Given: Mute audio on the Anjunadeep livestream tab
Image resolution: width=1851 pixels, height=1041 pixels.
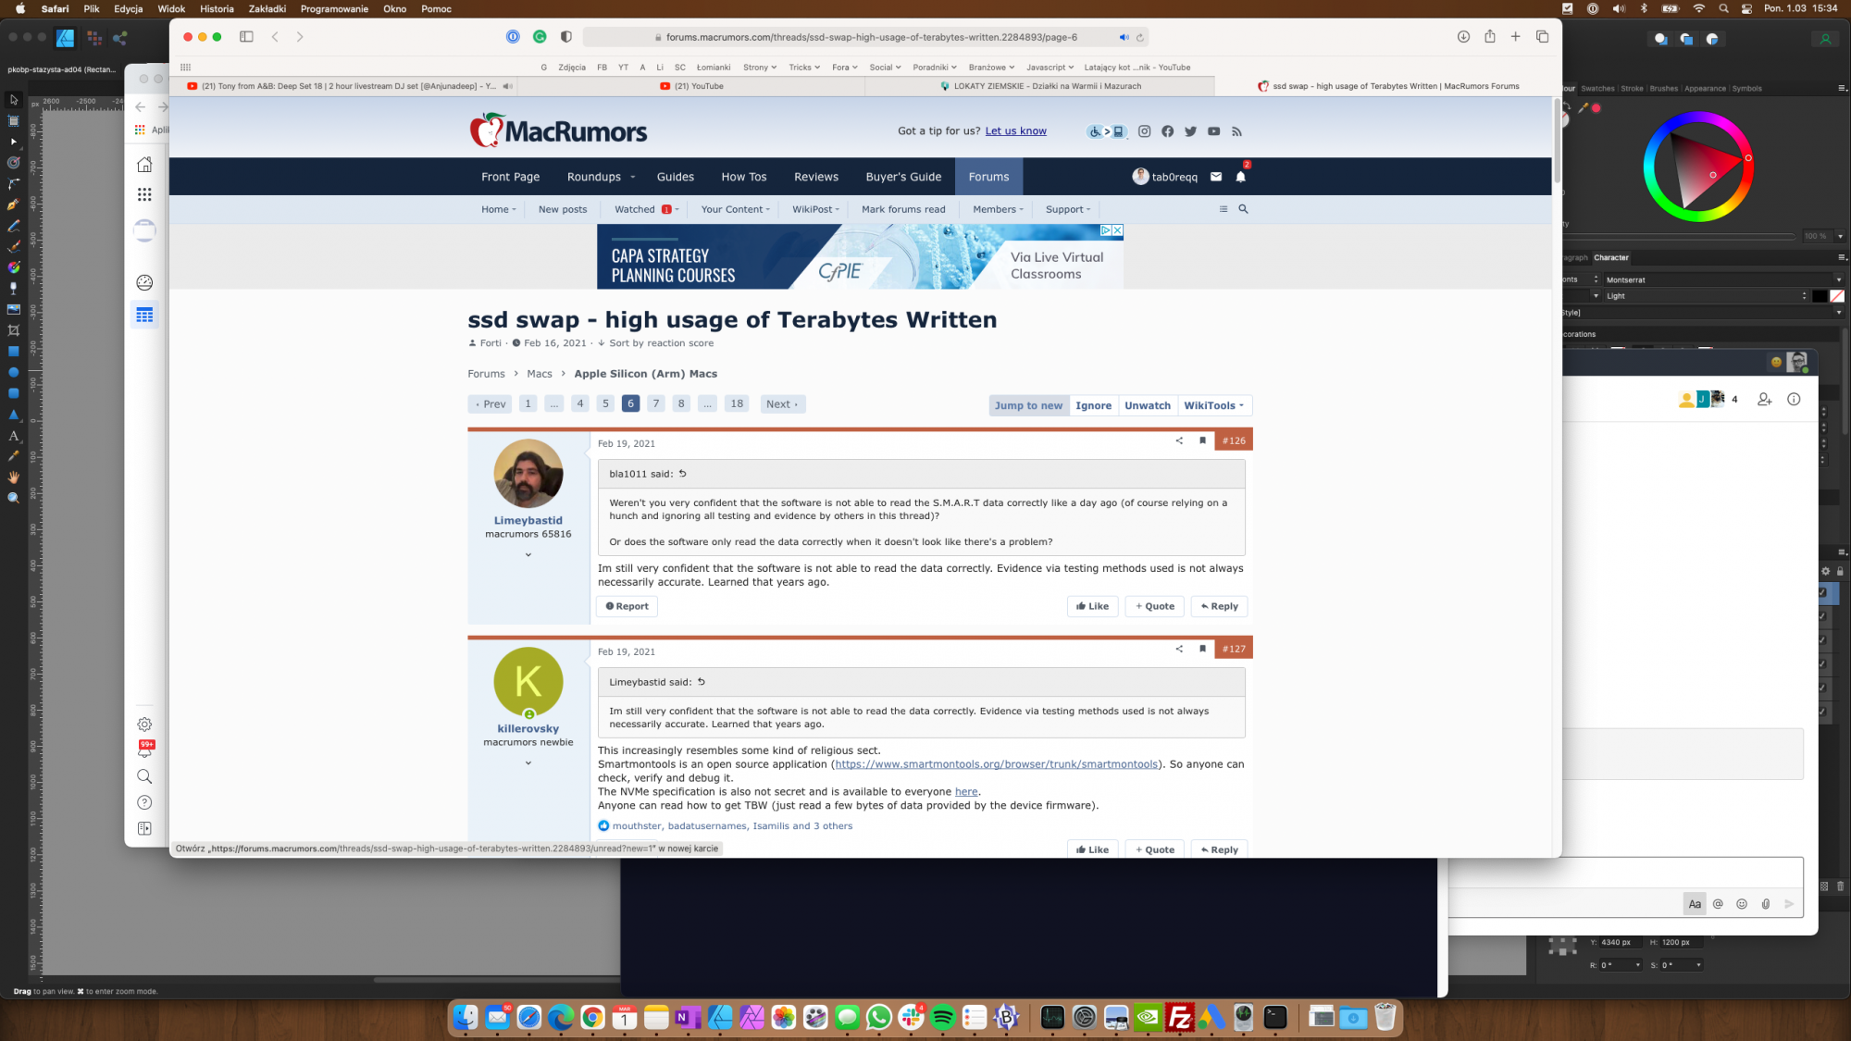Looking at the screenshot, I should point(507,86).
